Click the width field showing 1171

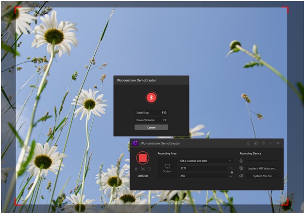click(203, 168)
